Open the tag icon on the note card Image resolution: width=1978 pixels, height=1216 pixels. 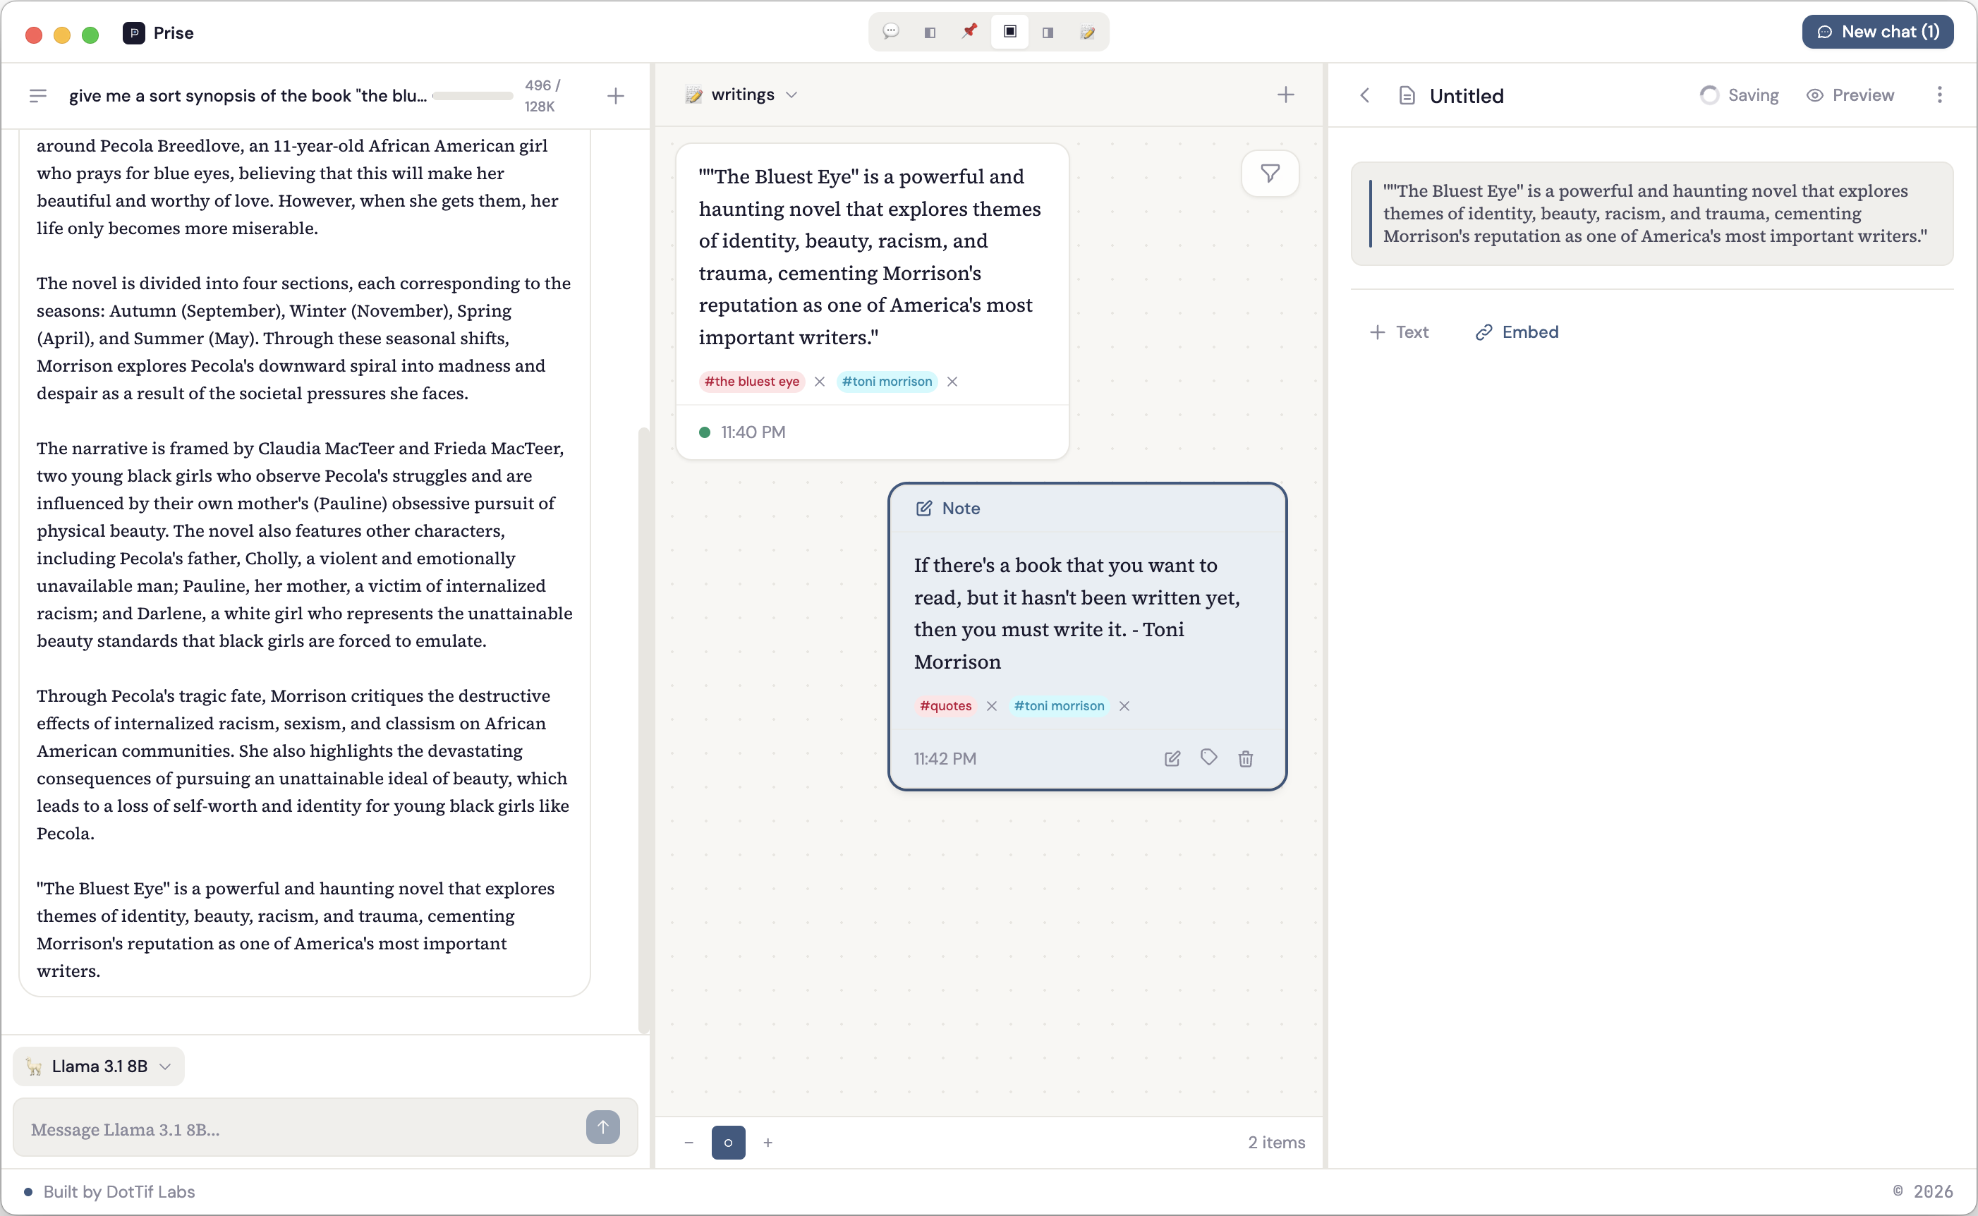(1208, 758)
